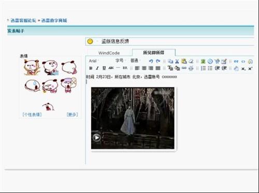This screenshot has height=193, width=259.
Task: Click the headphones music icon
Action: (250, 61)
